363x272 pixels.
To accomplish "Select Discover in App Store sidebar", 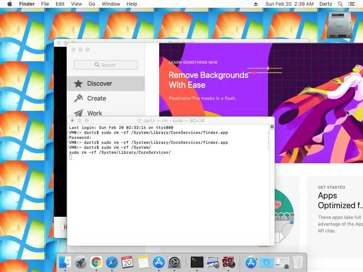I will [106, 84].
